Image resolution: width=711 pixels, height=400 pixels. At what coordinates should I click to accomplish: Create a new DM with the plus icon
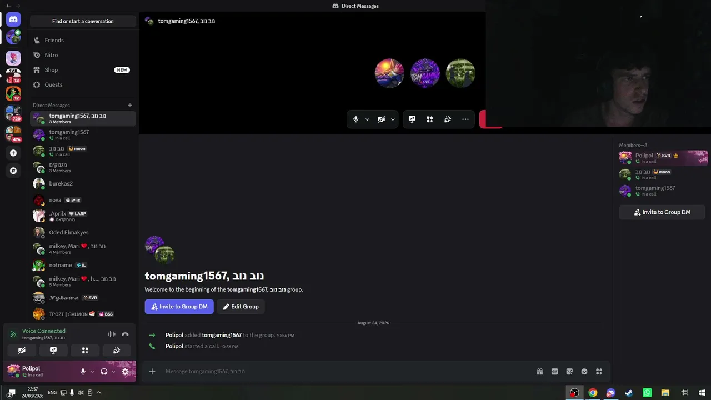coord(130,105)
